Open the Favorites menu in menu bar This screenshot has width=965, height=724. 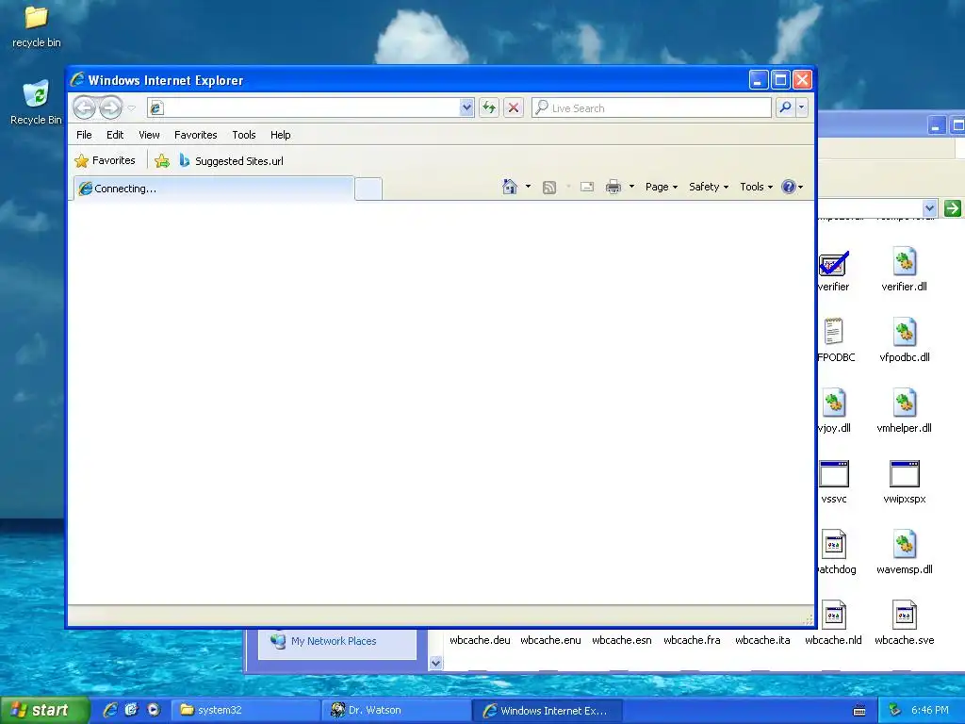pos(196,135)
